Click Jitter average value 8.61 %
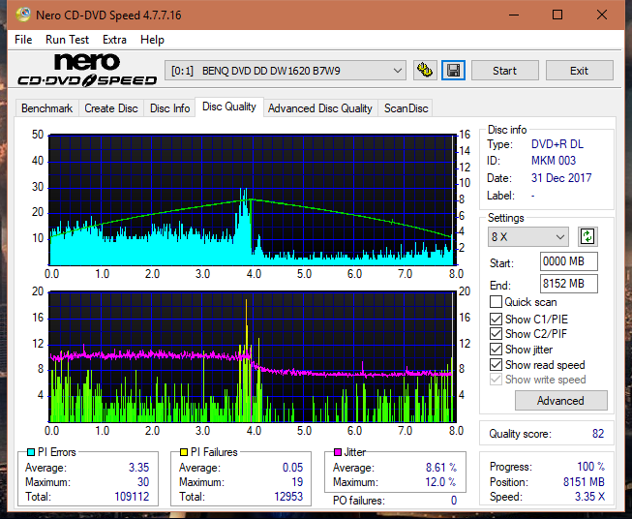Image resolution: width=632 pixels, height=519 pixels. (x=441, y=468)
